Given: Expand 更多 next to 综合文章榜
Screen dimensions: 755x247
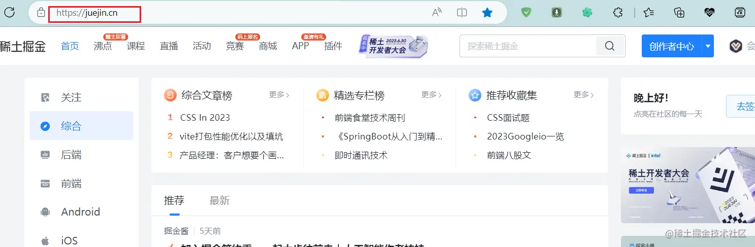Looking at the screenshot, I should pyautogui.click(x=279, y=95).
